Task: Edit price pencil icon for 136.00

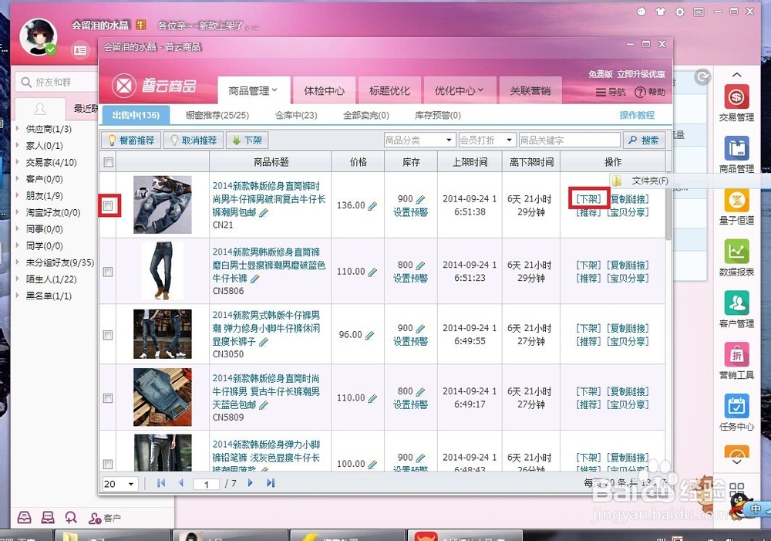Action: [x=372, y=206]
